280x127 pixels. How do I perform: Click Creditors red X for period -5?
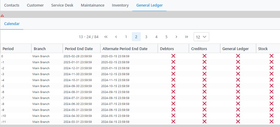(204, 86)
